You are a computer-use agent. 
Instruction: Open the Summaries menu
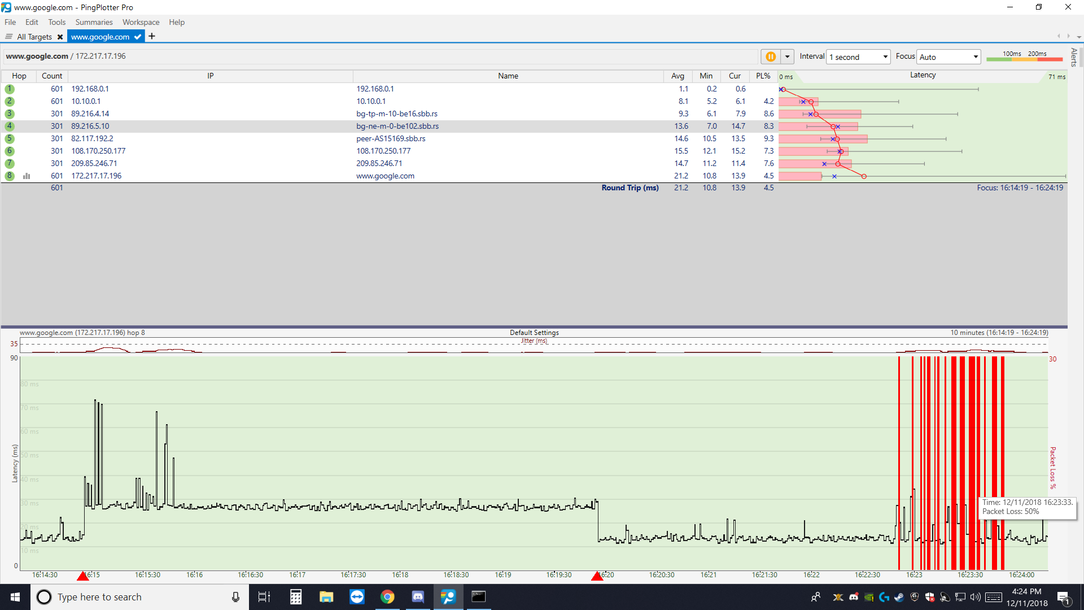pyautogui.click(x=94, y=22)
